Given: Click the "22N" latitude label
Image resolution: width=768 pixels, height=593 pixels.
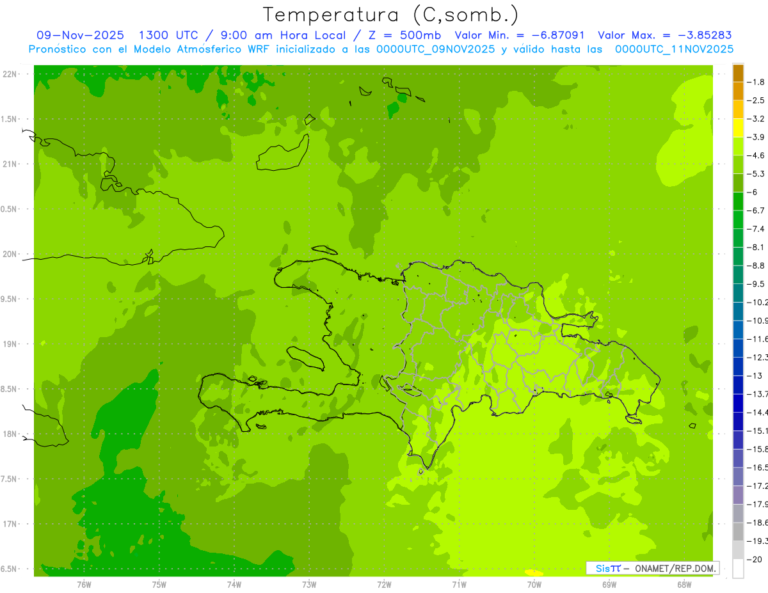Looking at the screenshot, I should click(10, 74).
